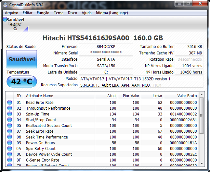The width and height of the screenshot is (210, 172).
Task: Select the Start/Stop Count attribute name
Action: [41, 120]
